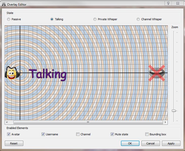Confirm with the OK button
185x151 pixels.
[130, 143]
